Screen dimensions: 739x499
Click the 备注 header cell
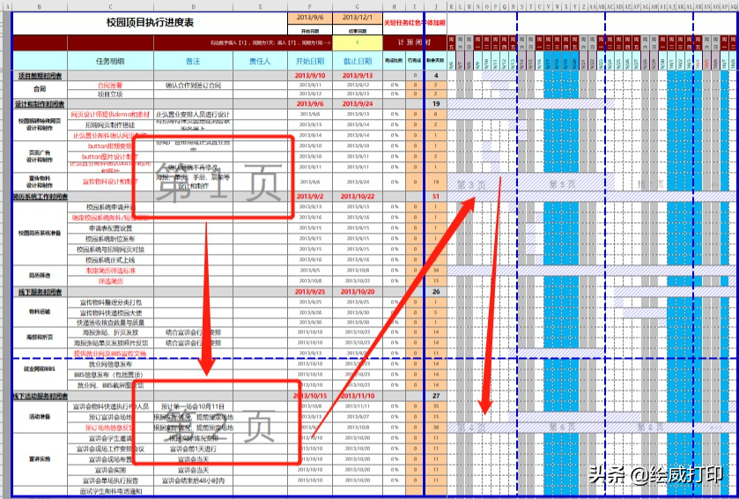coord(193,61)
